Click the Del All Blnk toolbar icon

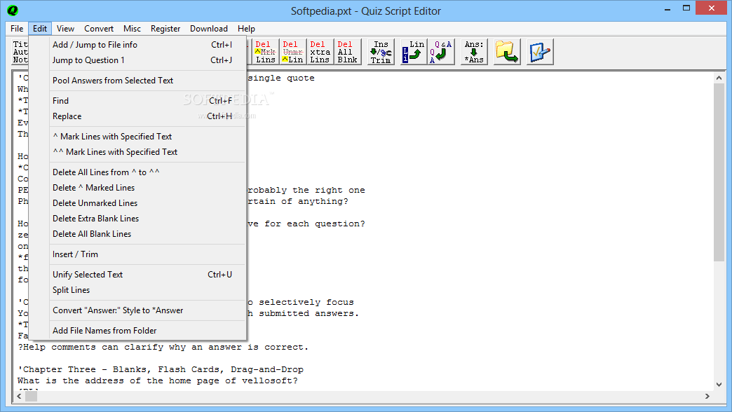point(347,52)
